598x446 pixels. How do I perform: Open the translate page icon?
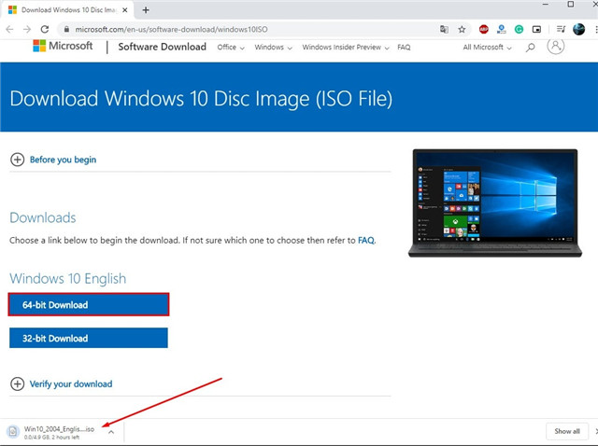[444, 29]
